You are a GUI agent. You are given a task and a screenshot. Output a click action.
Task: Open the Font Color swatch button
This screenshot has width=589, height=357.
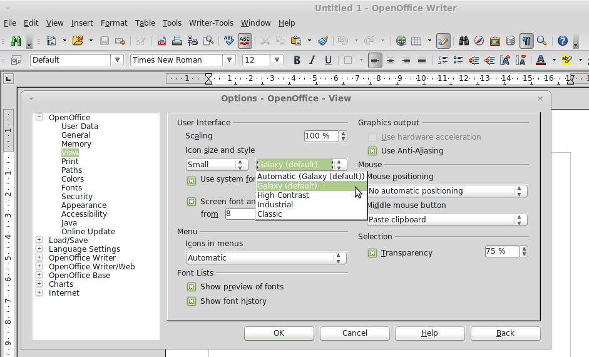[x=540, y=60]
